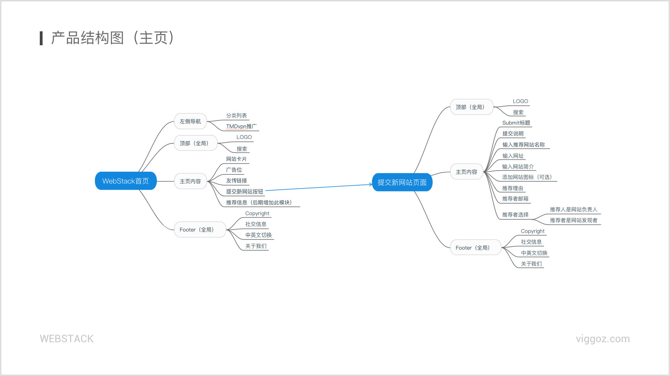Click LOGO leaf in the WebStack首页 branch

(x=244, y=137)
